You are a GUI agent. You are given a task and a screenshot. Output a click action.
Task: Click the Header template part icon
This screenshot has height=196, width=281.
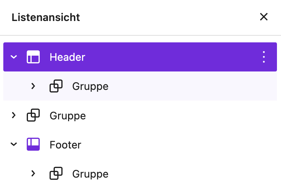33,57
